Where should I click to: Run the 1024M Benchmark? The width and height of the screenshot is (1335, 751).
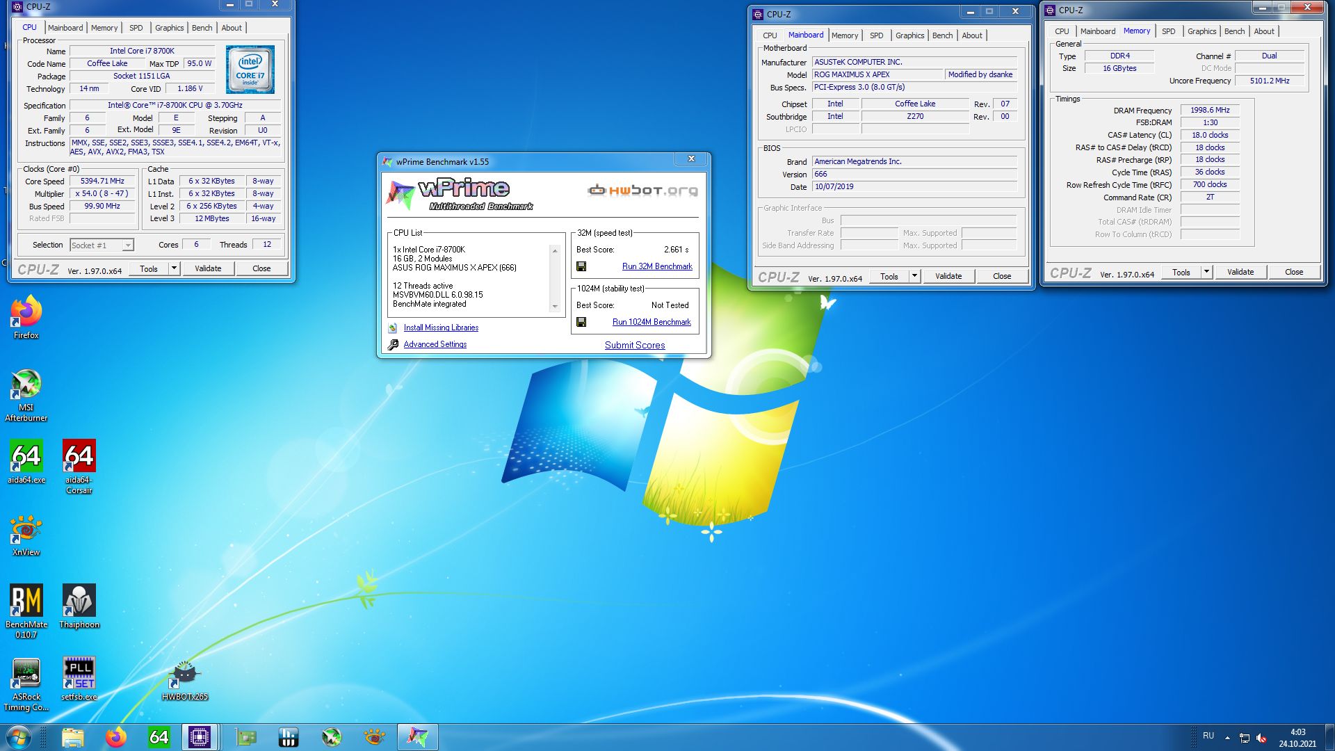pyautogui.click(x=652, y=322)
